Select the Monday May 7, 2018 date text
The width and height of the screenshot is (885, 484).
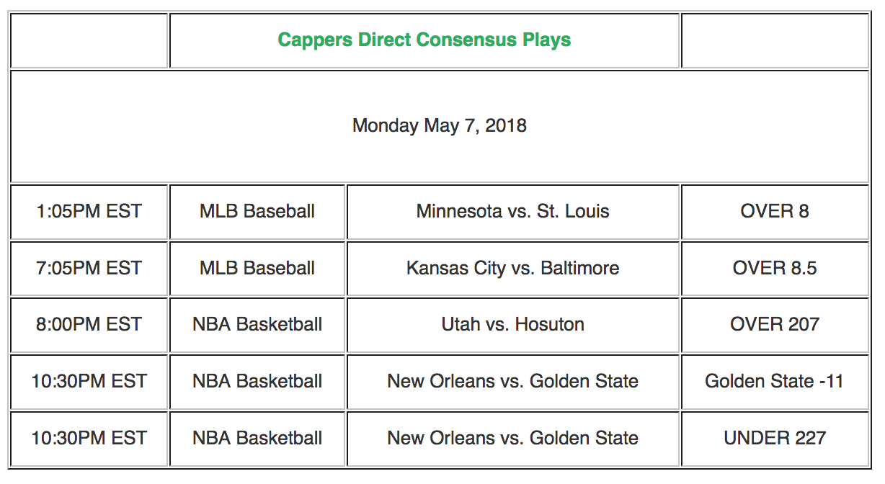[440, 126]
